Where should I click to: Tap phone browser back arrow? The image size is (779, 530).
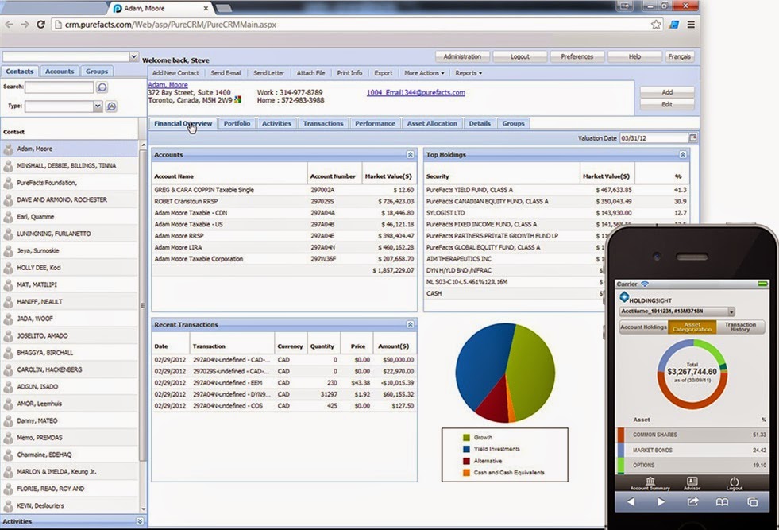click(x=631, y=502)
